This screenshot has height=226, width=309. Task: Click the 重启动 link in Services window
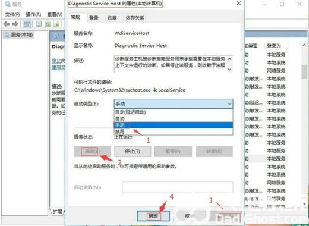click(x=58, y=67)
